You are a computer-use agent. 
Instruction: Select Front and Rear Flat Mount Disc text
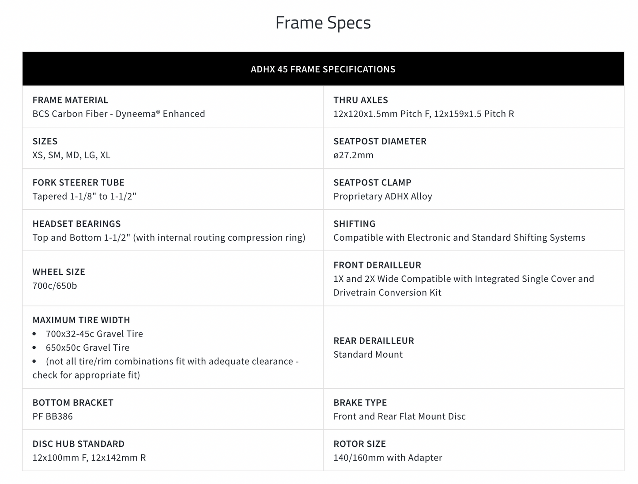tap(399, 416)
